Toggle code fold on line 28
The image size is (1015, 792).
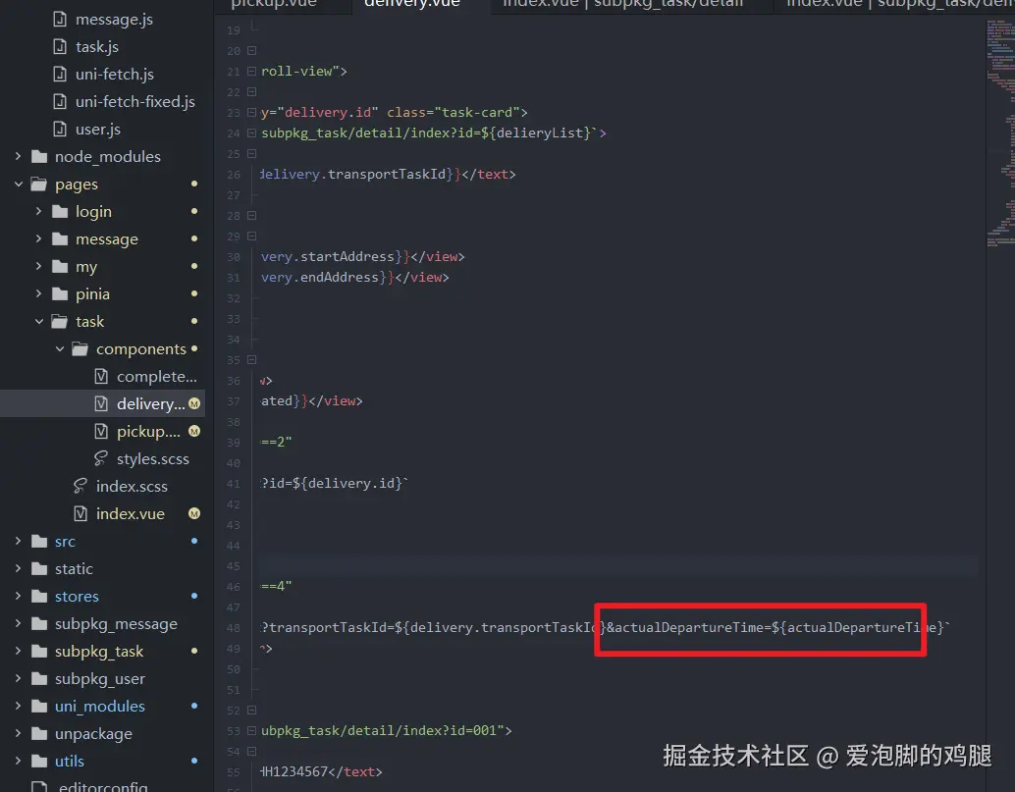tap(252, 216)
